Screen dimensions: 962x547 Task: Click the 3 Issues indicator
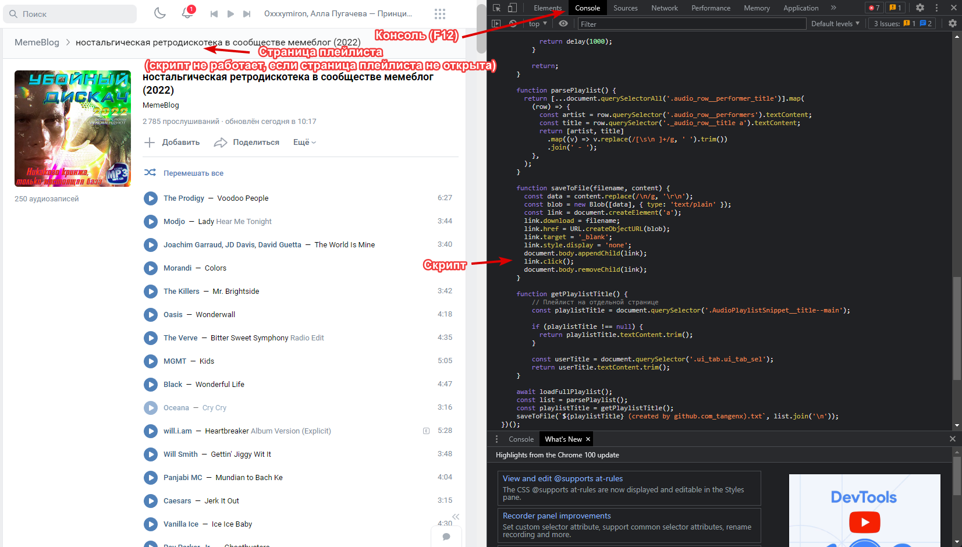point(903,24)
